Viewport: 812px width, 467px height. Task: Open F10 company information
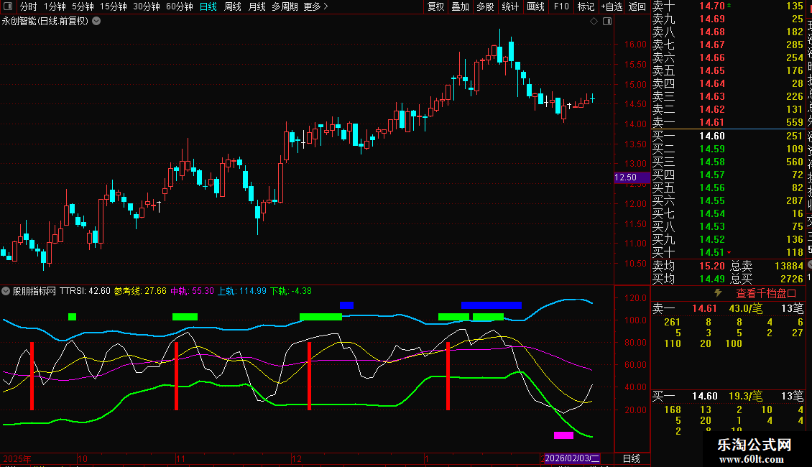tap(561, 6)
